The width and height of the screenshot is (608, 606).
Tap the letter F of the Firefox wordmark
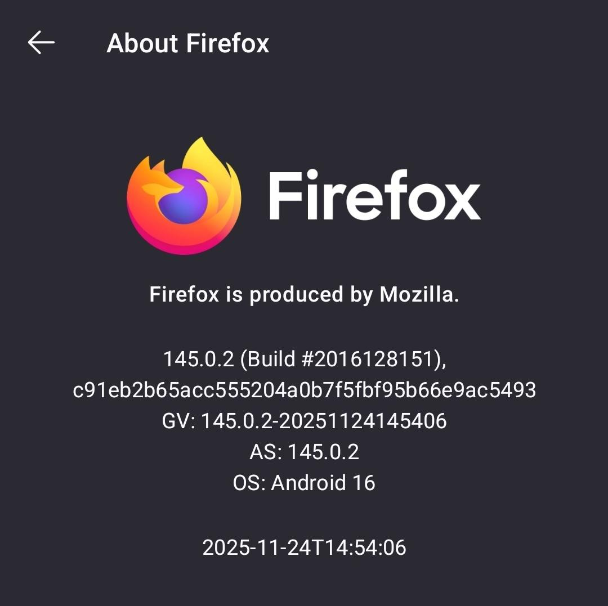[x=285, y=196]
